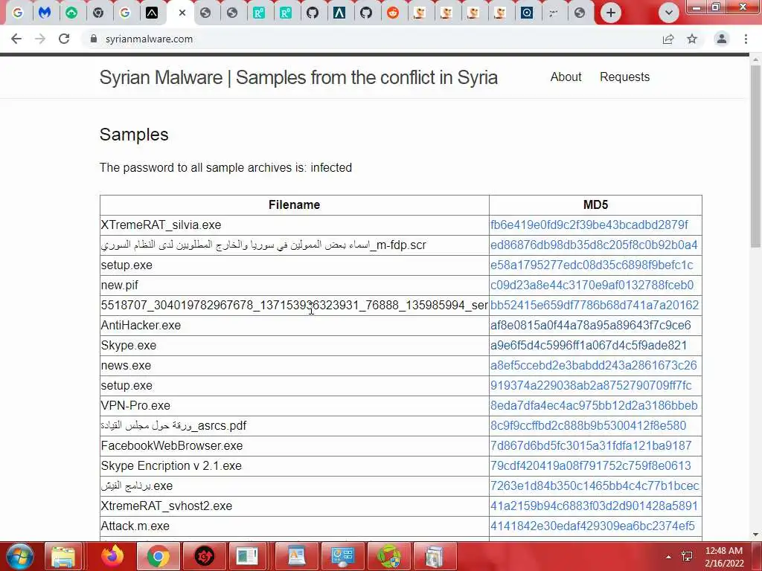Open Windows Explorer from the taskbar

63,556
